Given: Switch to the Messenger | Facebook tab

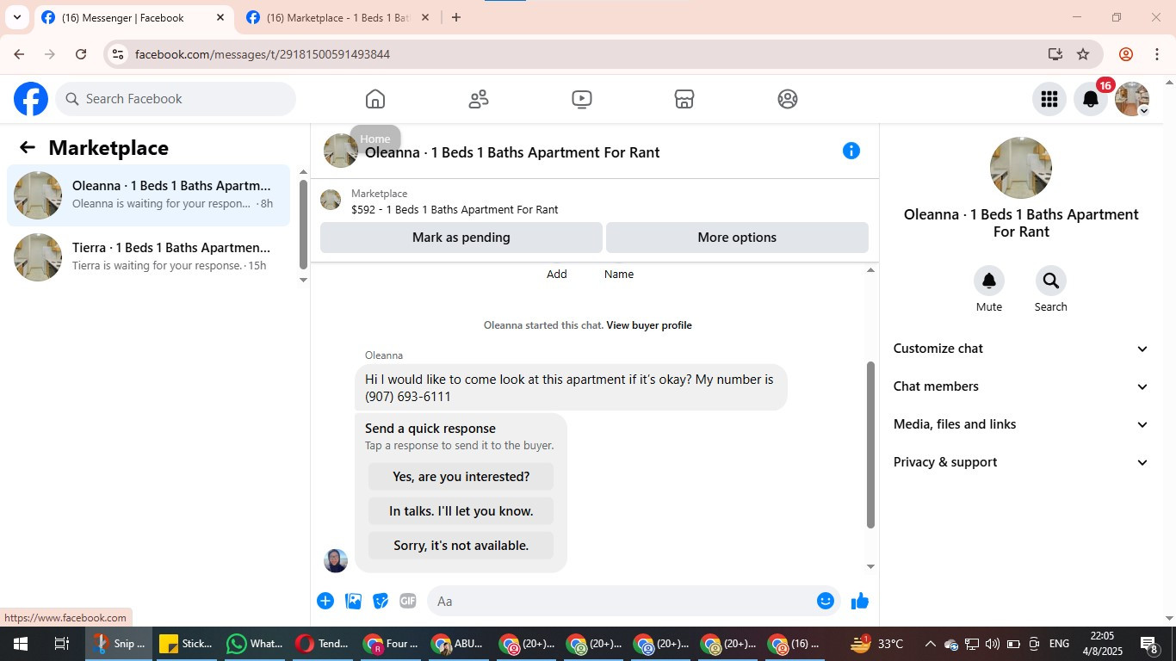Looking at the screenshot, I should click(133, 17).
